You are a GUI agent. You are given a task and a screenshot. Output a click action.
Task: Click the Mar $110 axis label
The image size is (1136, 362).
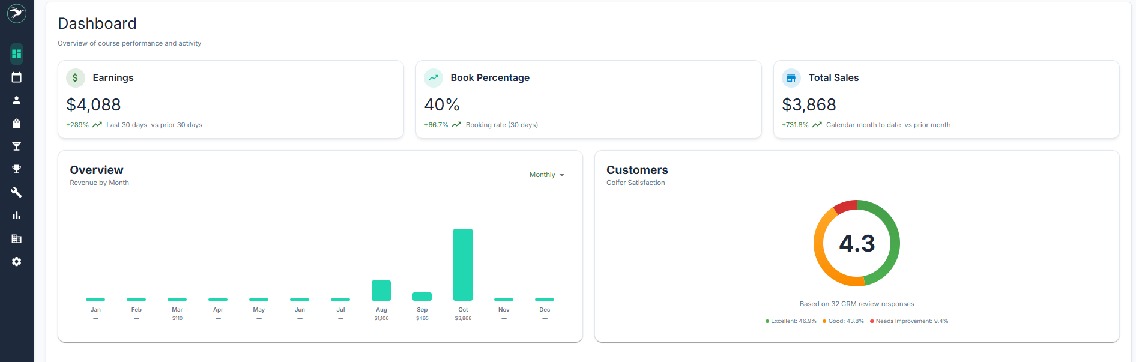tap(177, 314)
